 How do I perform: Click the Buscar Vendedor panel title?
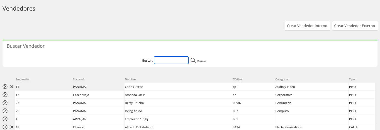pyautogui.click(x=26, y=46)
